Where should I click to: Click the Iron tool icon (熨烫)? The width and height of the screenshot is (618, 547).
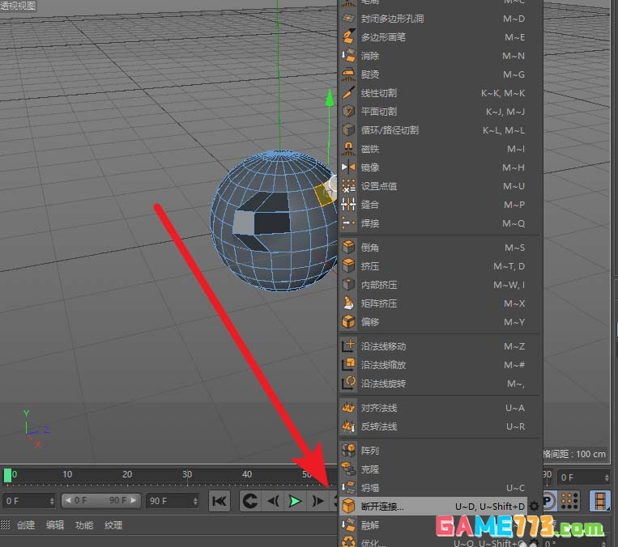[348, 74]
